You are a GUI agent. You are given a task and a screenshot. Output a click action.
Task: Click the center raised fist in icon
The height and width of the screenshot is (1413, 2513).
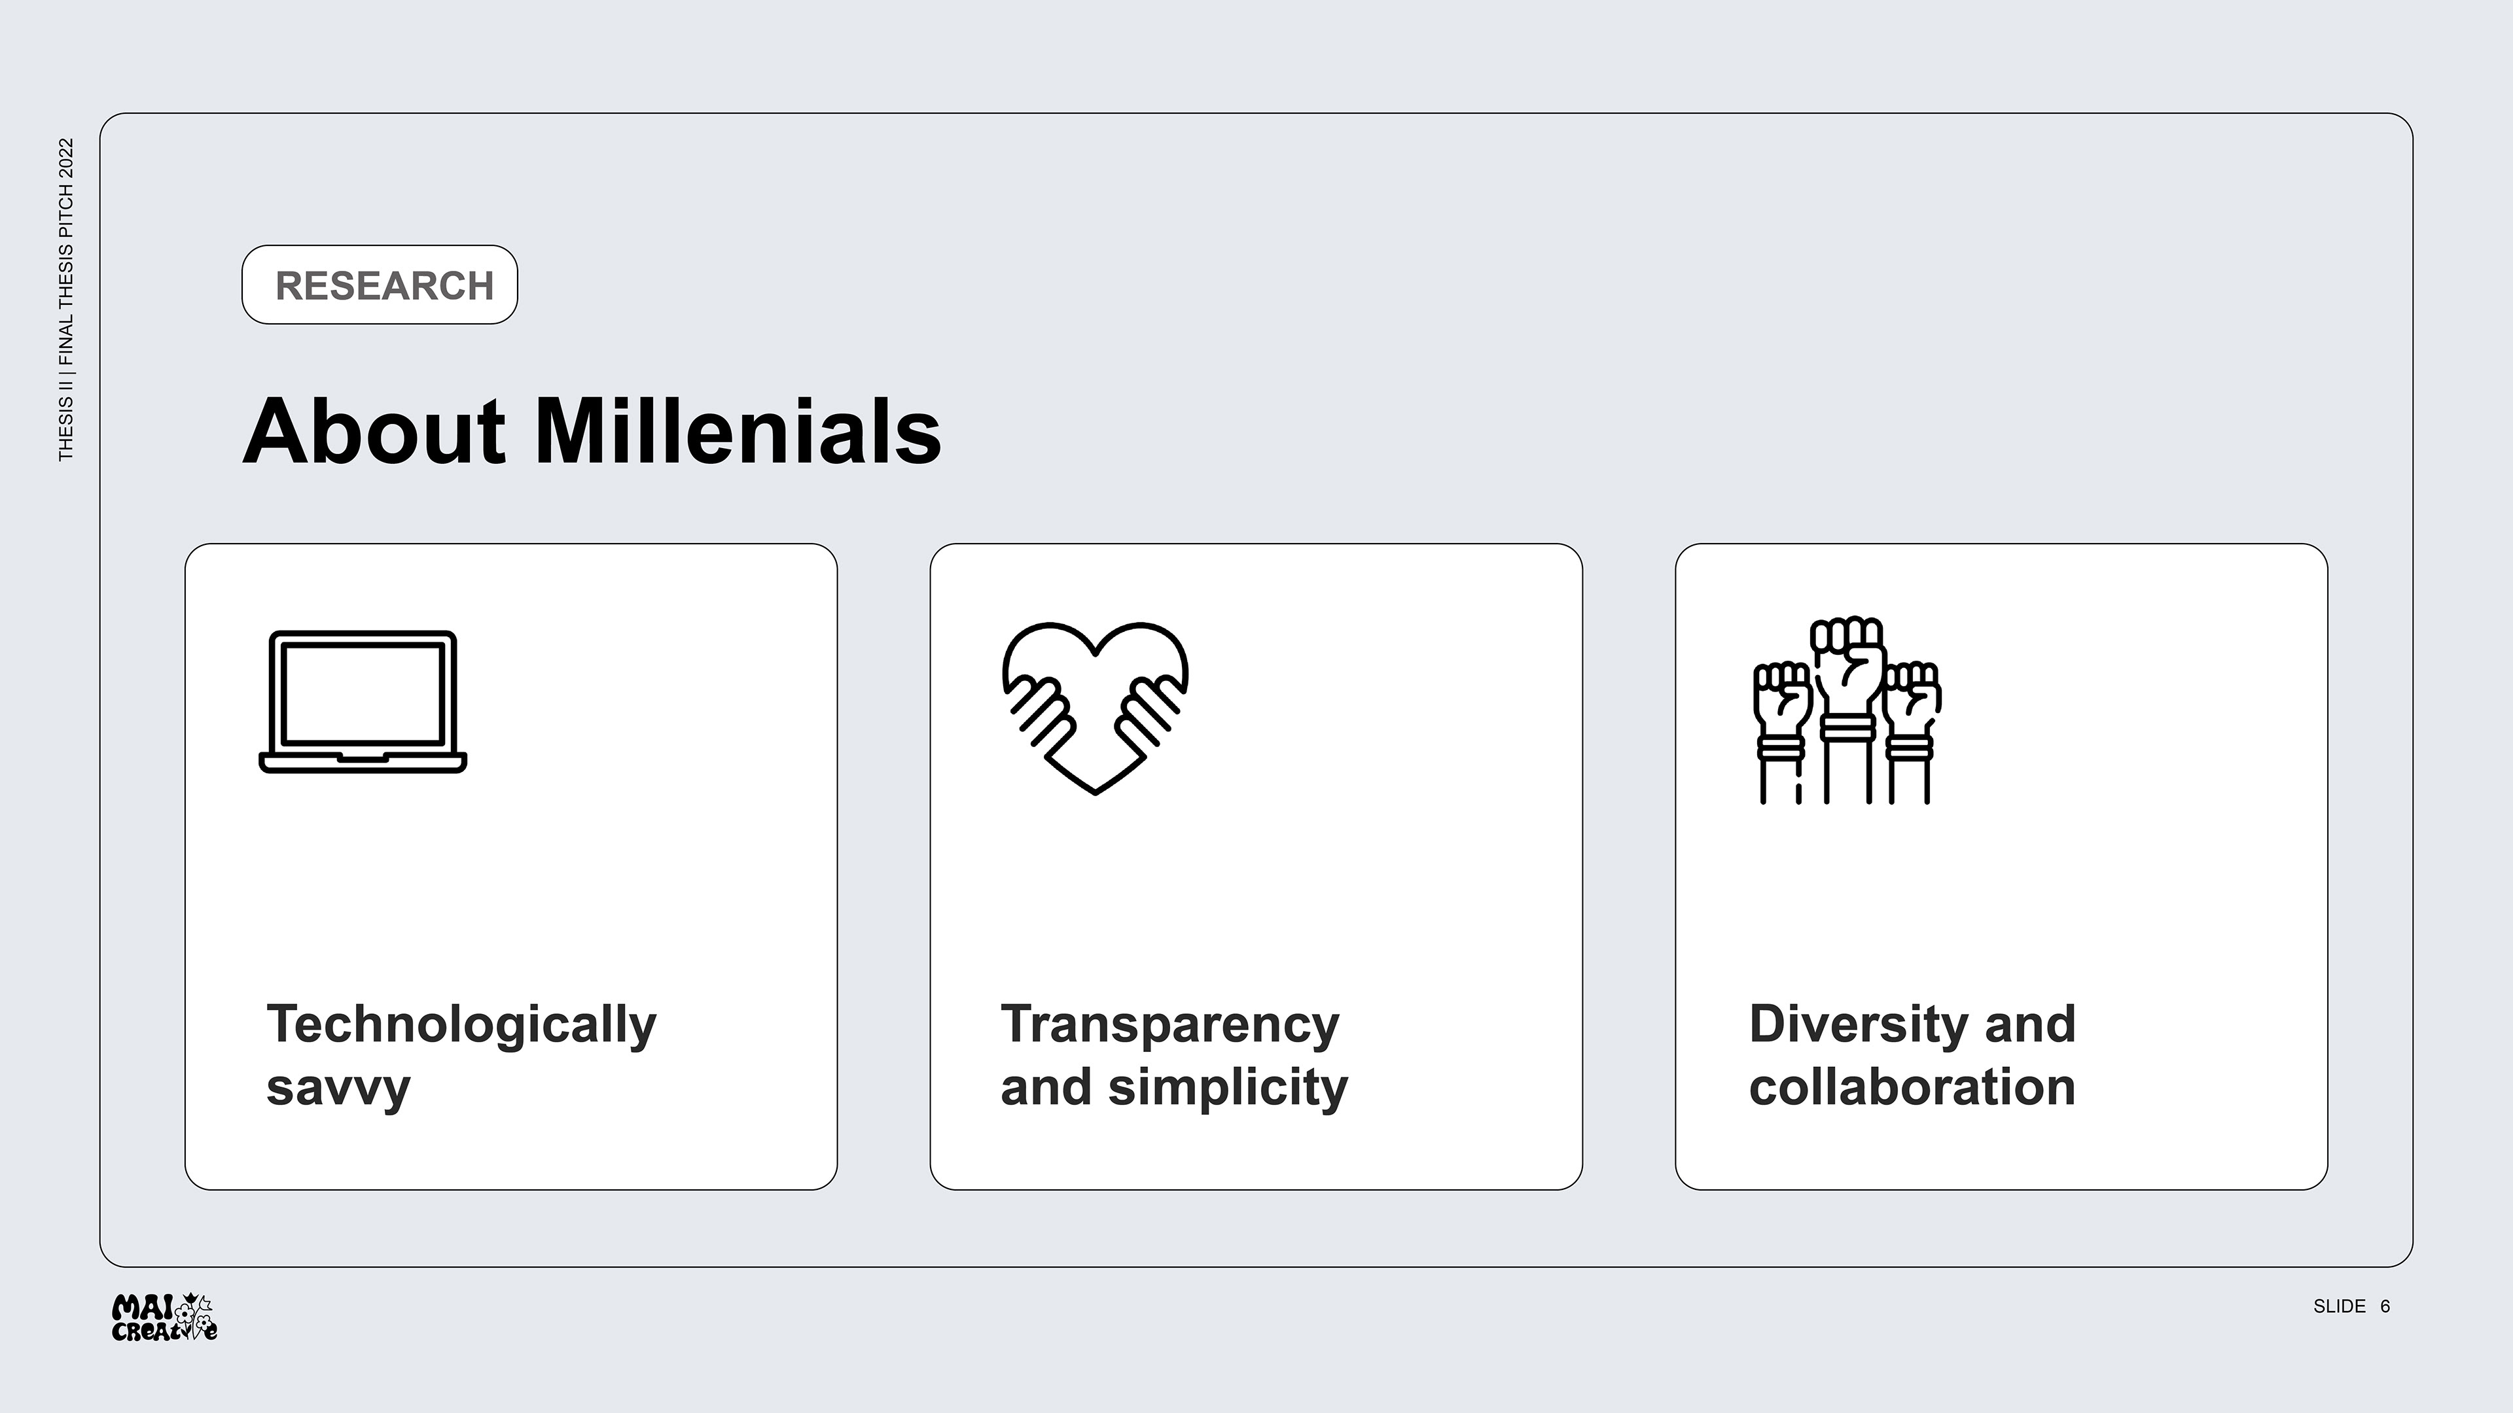pos(1847,710)
